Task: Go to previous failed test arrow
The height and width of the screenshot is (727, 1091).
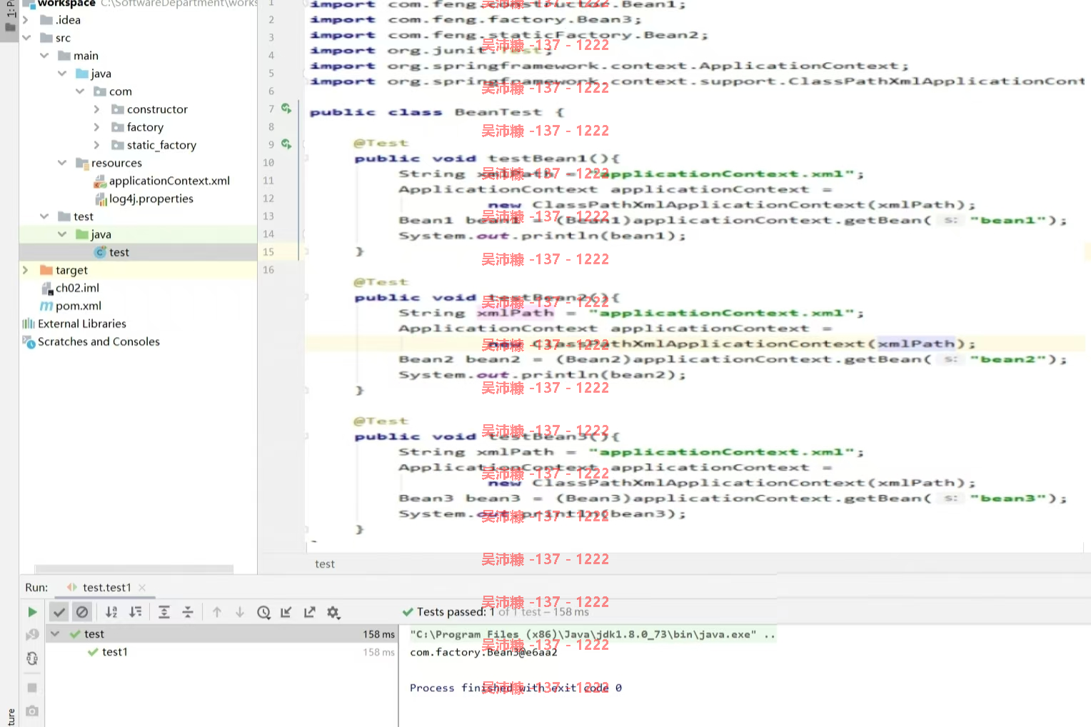Action: click(217, 612)
